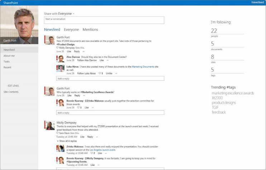
Task: Like the Marketing Excellence Awards post
Action: click(69, 96)
